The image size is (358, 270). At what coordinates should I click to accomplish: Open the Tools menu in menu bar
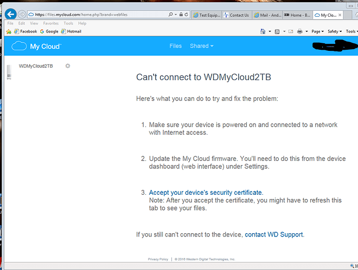point(68,23)
